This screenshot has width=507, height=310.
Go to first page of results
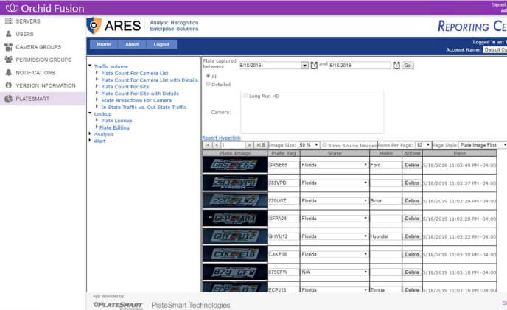click(x=208, y=145)
